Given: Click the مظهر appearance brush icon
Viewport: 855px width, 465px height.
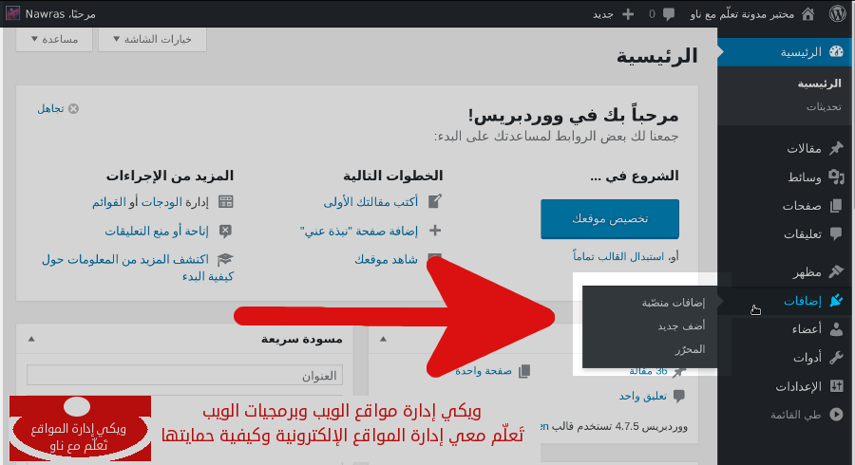Looking at the screenshot, I should pos(836,271).
